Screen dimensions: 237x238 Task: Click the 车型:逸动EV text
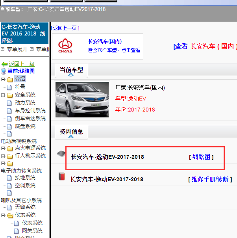[x=131, y=99]
